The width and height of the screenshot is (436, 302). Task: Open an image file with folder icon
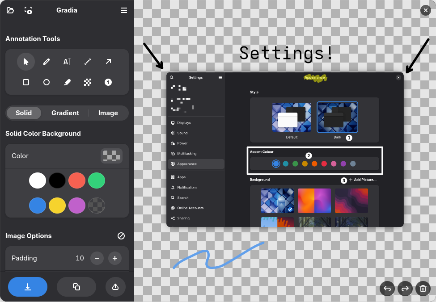coord(10,10)
